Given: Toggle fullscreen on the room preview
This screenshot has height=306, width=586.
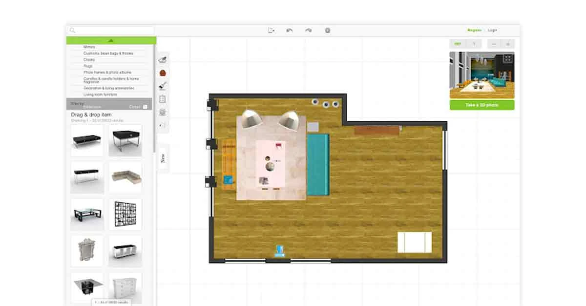Looking at the screenshot, I should click(509, 43).
